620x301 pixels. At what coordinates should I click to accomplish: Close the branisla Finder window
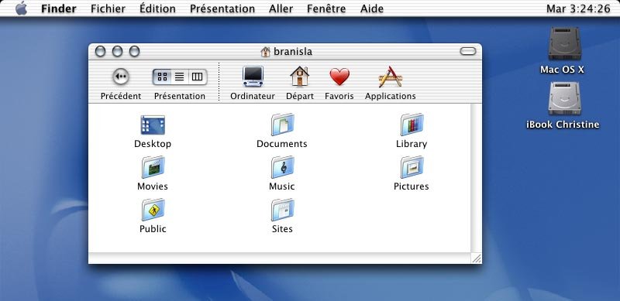(101, 51)
